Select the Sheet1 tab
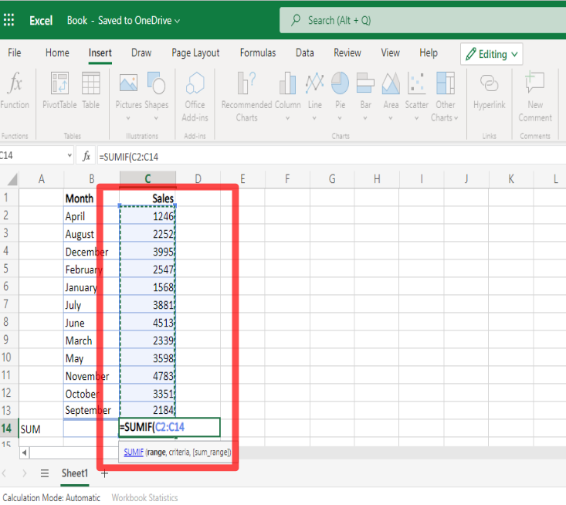The height and width of the screenshot is (505, 566). coord(74,473)
